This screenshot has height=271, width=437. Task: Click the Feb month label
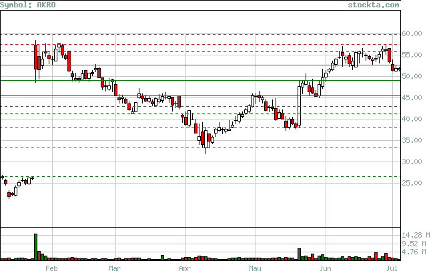click(51, 268)
